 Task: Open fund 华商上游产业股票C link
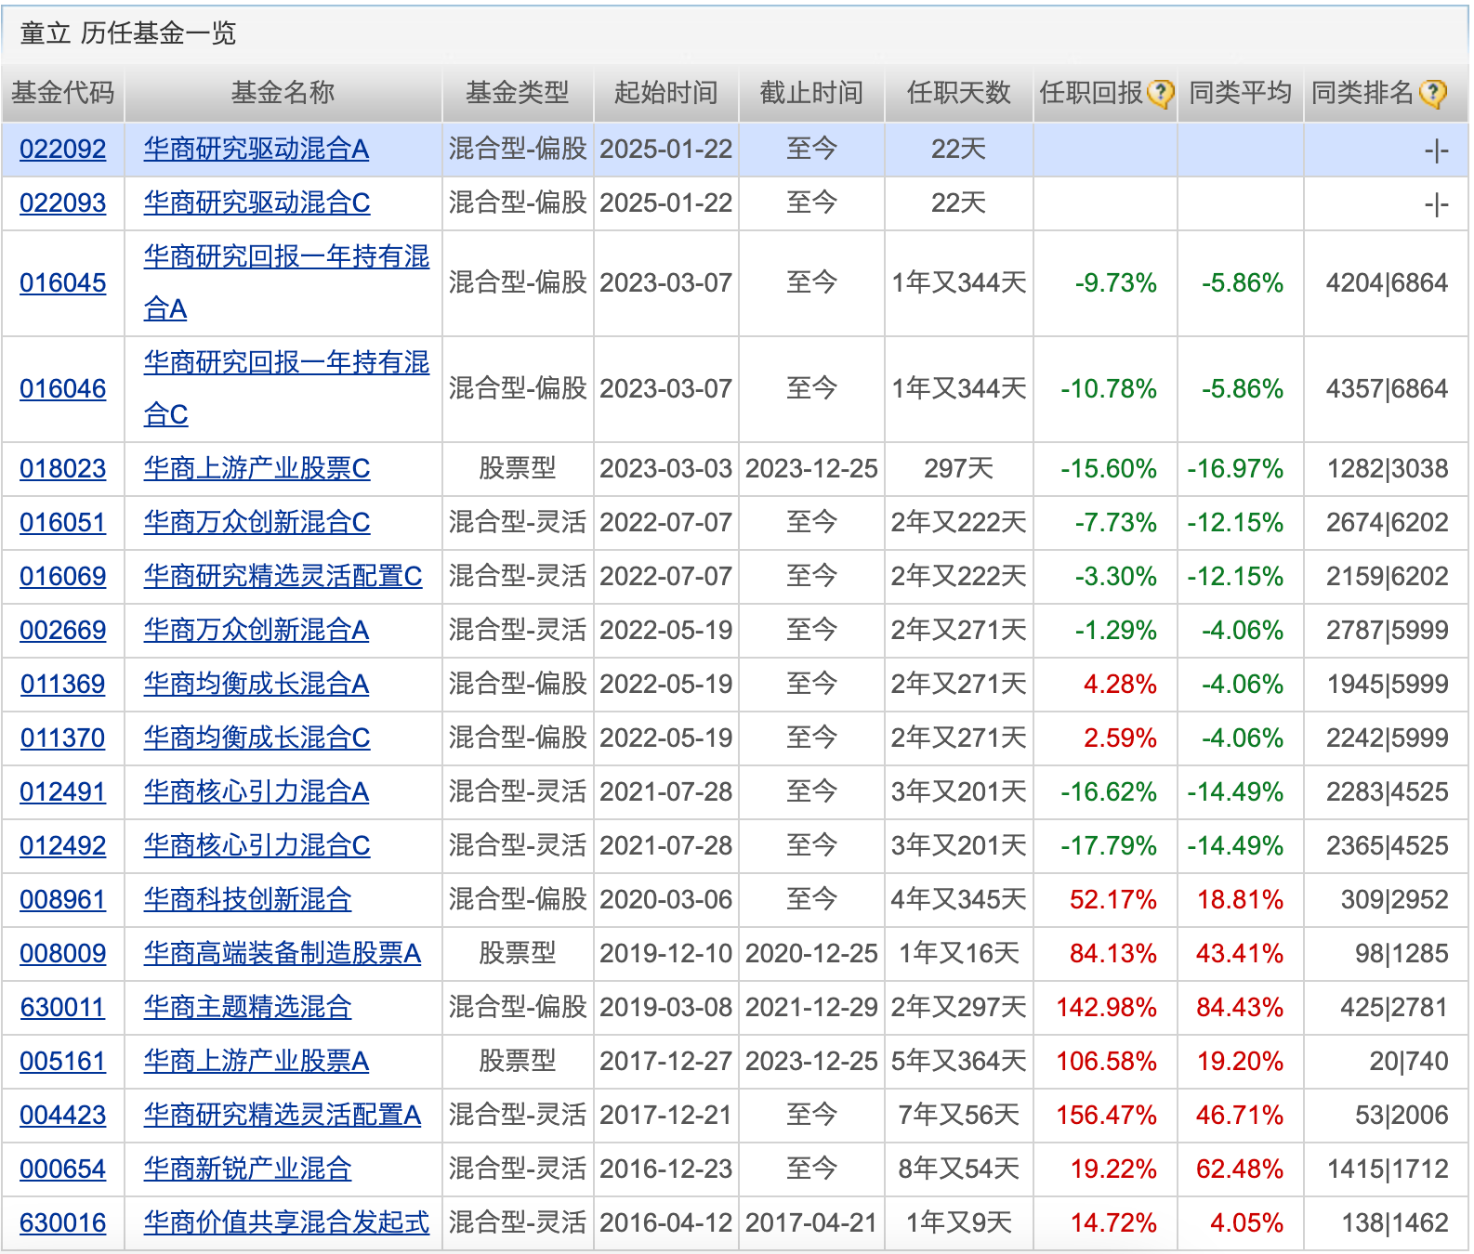coord(257,468)
